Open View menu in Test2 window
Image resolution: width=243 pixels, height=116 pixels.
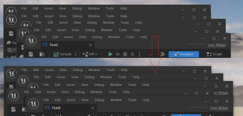[x=82, y=37]
